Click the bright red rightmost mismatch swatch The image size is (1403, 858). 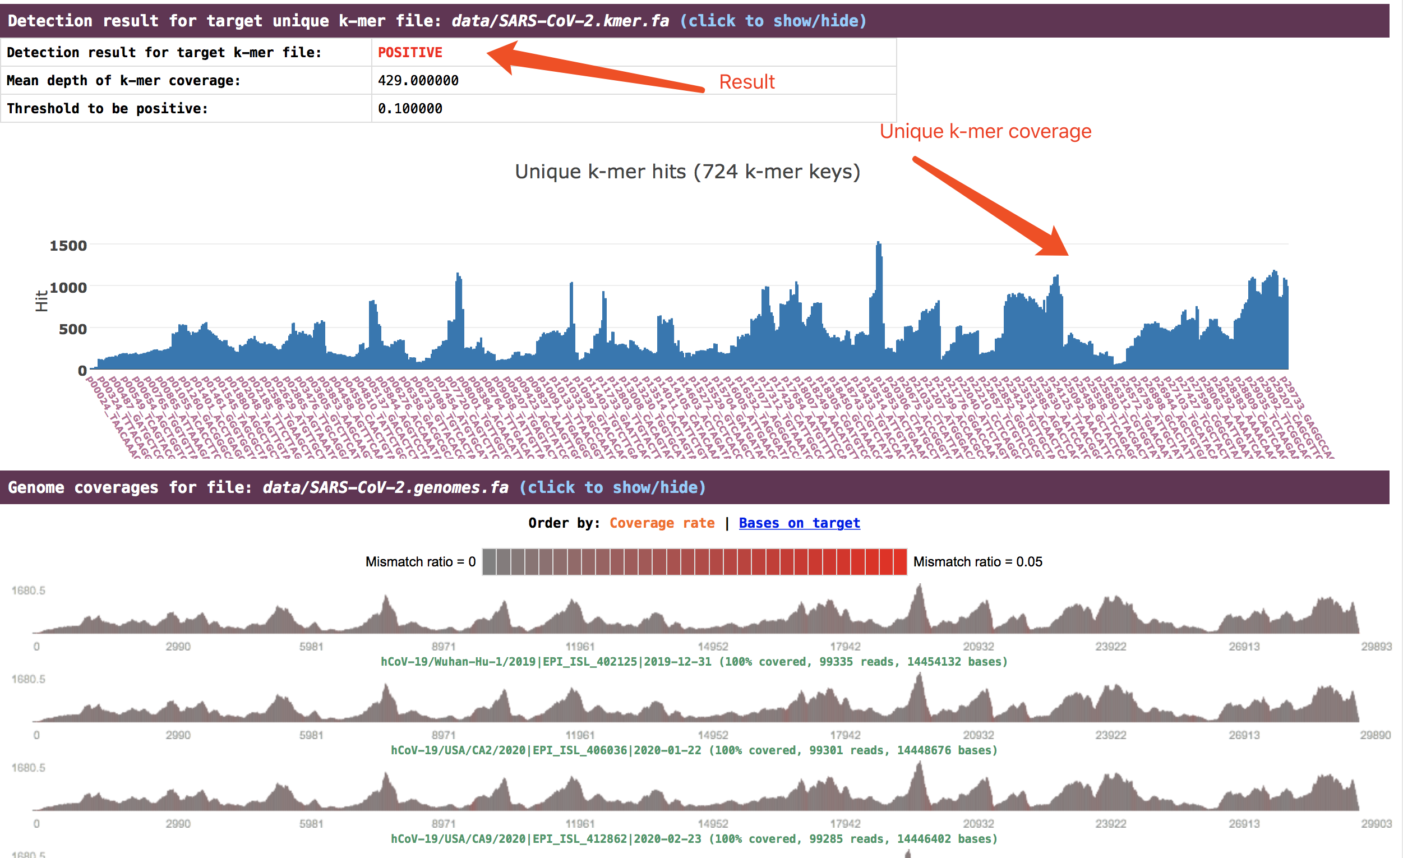coord(900,562)
